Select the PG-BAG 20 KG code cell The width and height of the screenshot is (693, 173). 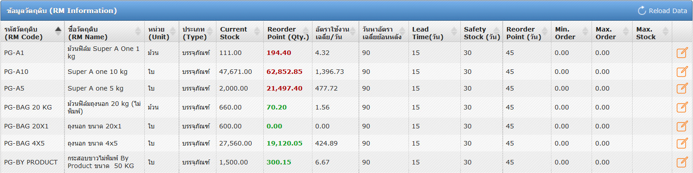(x=32, y=107)
